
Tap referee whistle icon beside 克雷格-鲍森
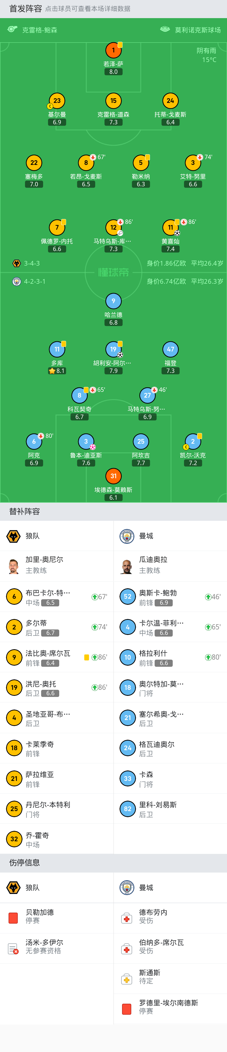tap(12, 29)
